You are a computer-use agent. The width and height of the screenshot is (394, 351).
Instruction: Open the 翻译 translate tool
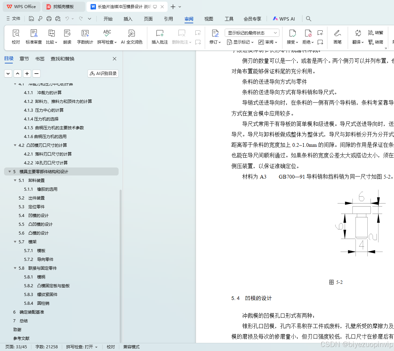pyautogui.click(x=358, y=37)
